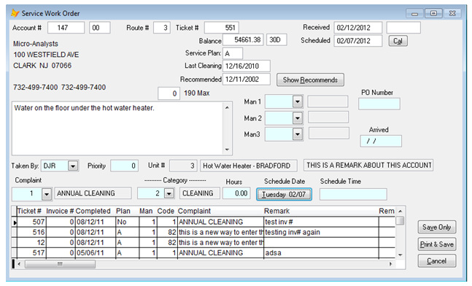Click the Balance field 54661.38
This screenshot has width=472, height=286.
(x=243, y=39)
